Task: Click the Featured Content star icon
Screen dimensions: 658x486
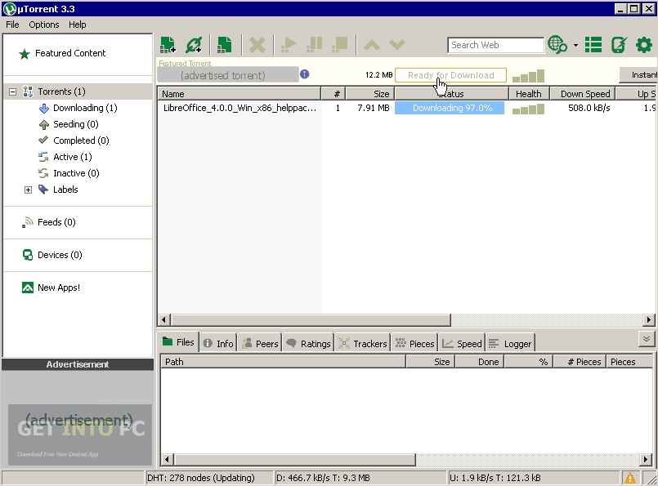Action: 25,54
